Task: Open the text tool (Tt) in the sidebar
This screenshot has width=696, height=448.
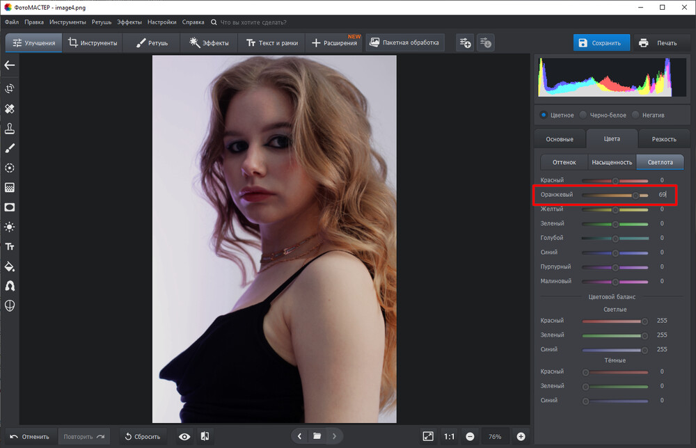Action: (x=10, y=246)
